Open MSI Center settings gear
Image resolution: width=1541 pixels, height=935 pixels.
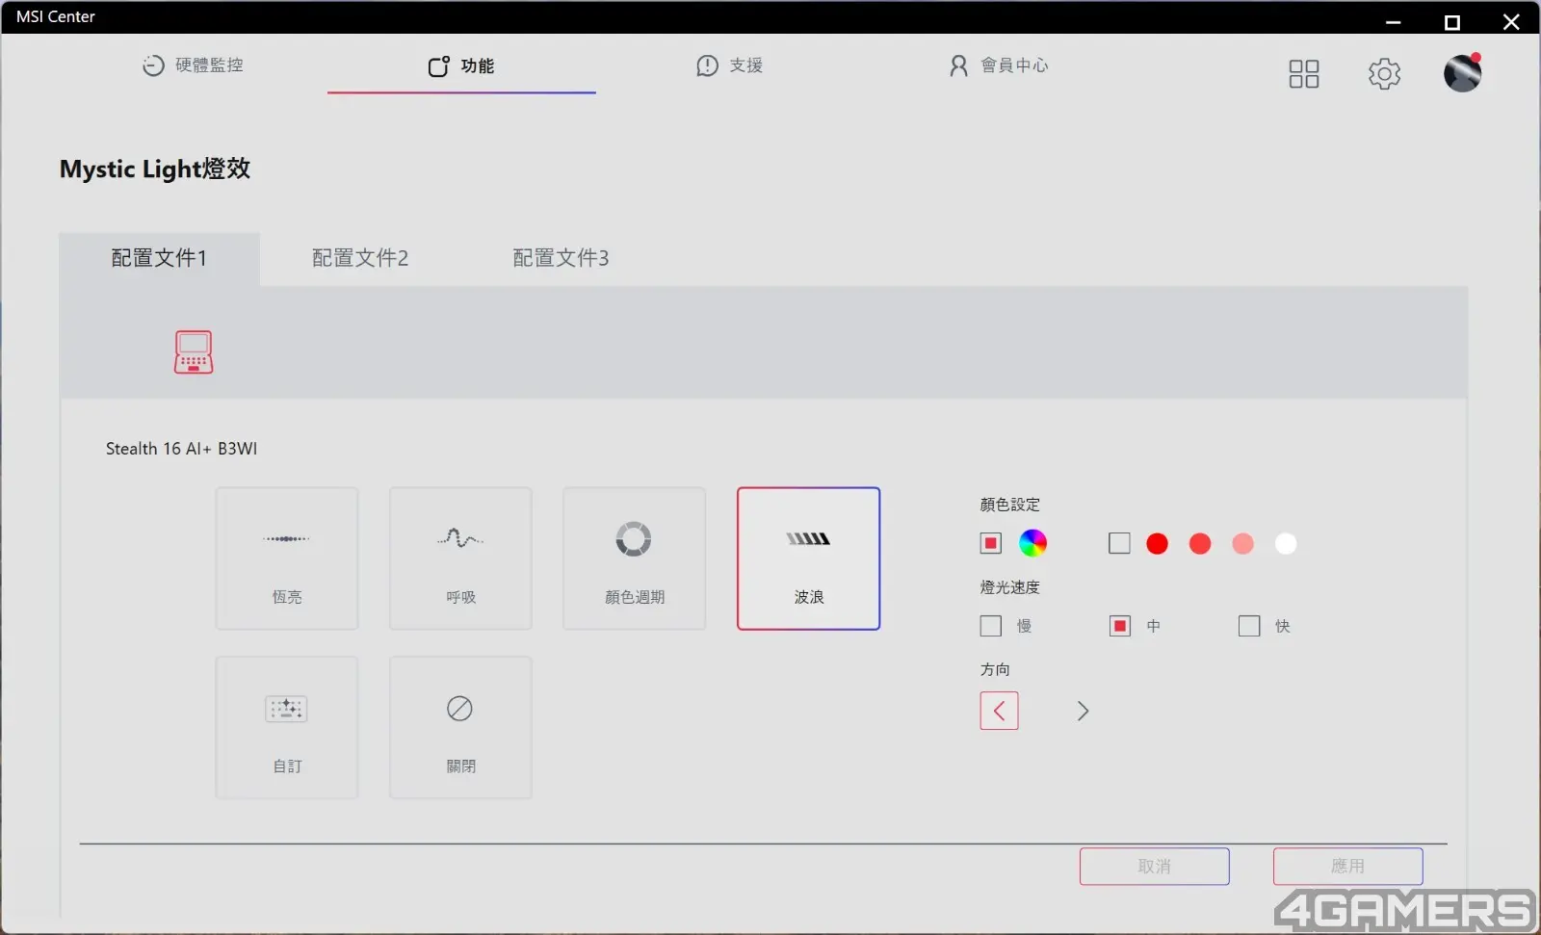pyautogui.click(x=1384, y=74)
